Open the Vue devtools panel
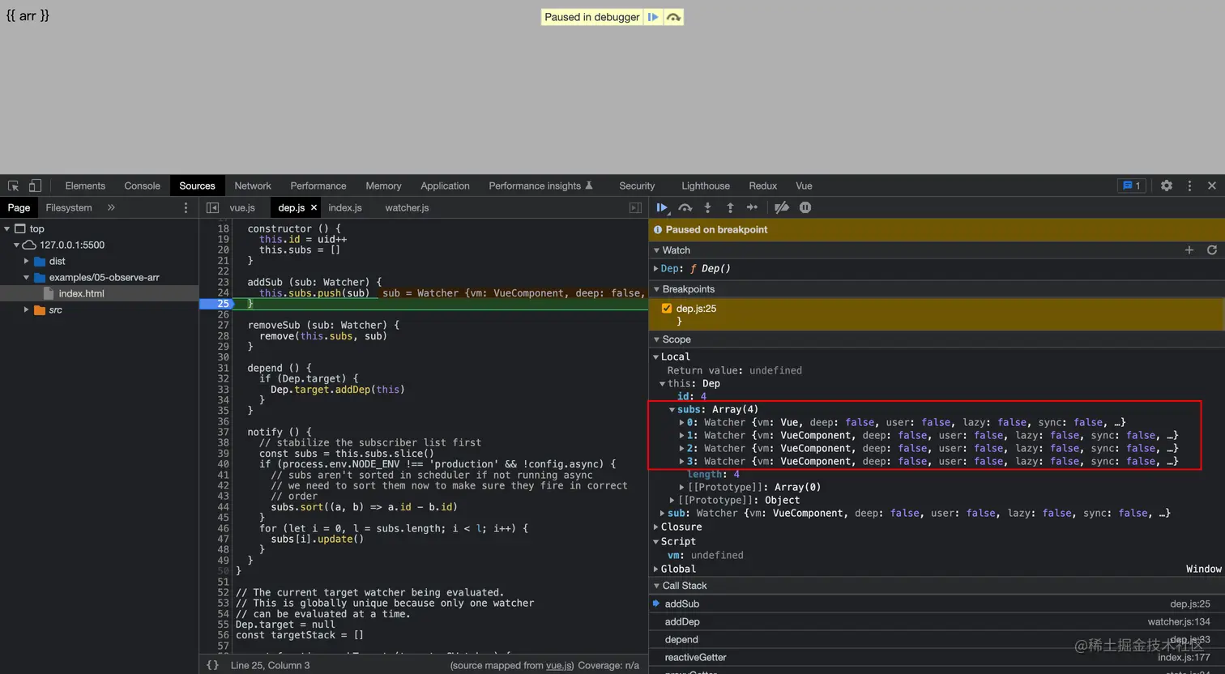Viewport: 1225px width, 674px height. click(x=804, y=186)
